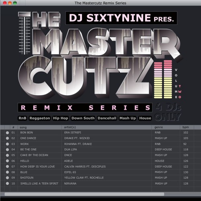Click the horizontal scrollbar at the bottom
Image resolution: width=201 pixels, height=201 pixels.
84,194
